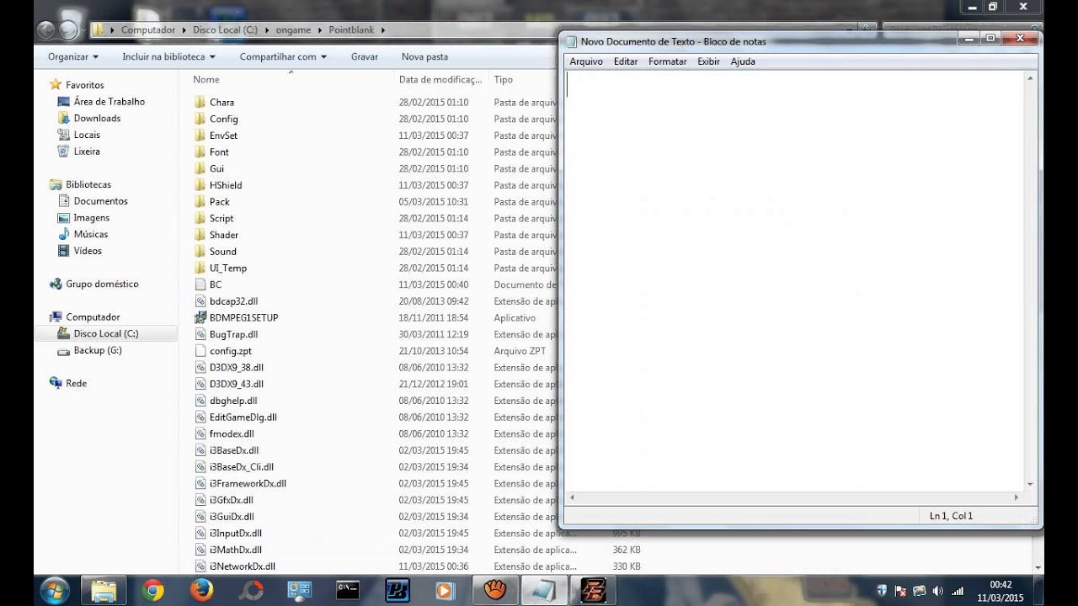
Task: Open the Compartilhar com dropdown
Action: coord(283,57)
